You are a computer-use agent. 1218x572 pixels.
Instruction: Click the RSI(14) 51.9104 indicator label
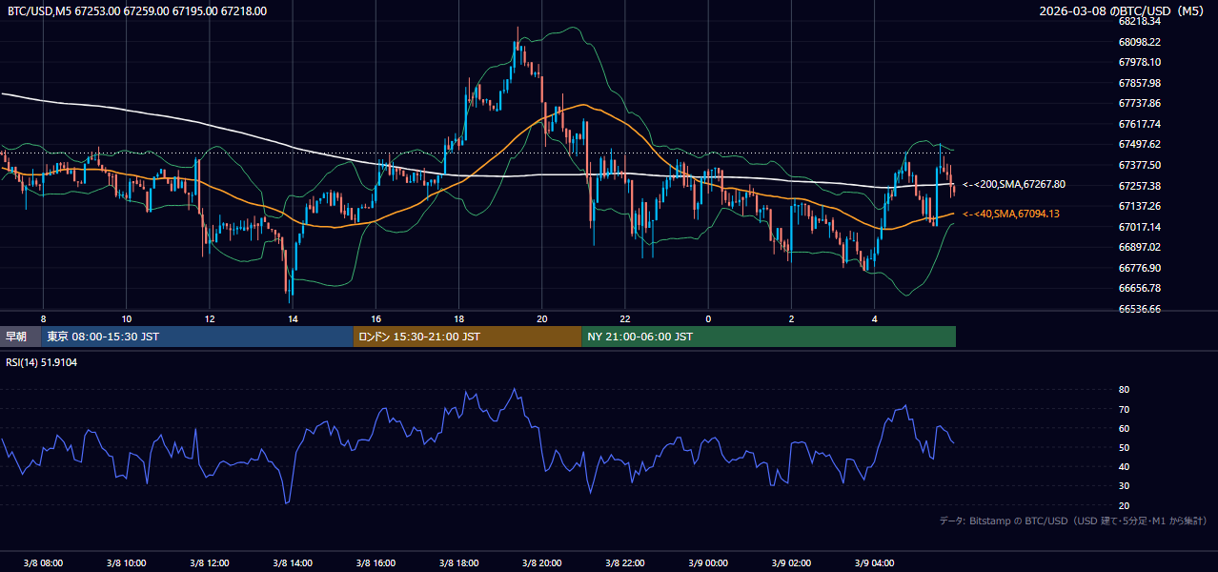tap(43, 362)
